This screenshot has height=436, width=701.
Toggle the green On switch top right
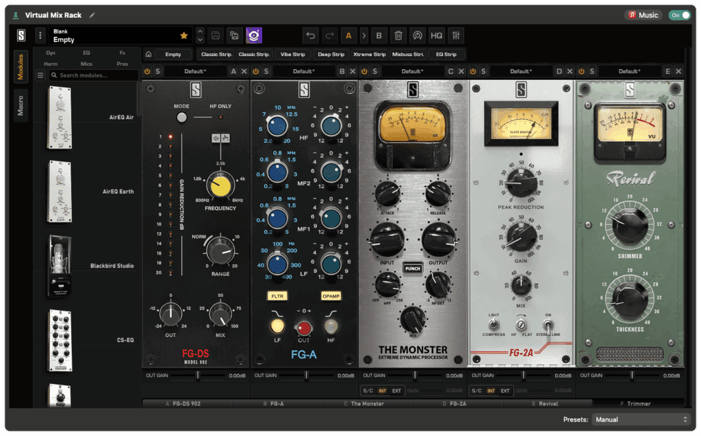click(679, 14)
